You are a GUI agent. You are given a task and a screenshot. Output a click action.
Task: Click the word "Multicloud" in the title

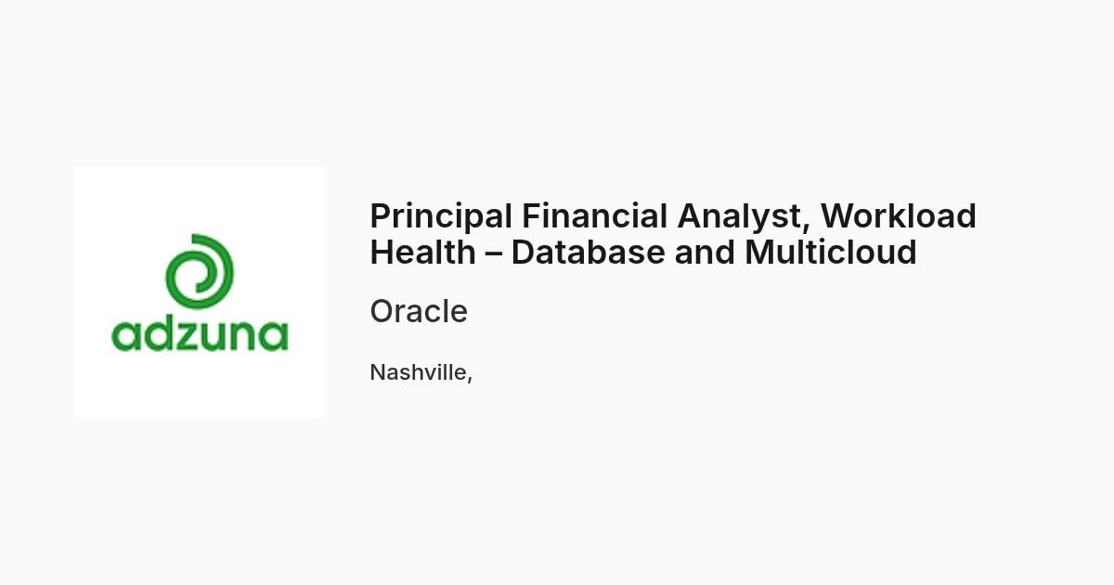(831, 253)
